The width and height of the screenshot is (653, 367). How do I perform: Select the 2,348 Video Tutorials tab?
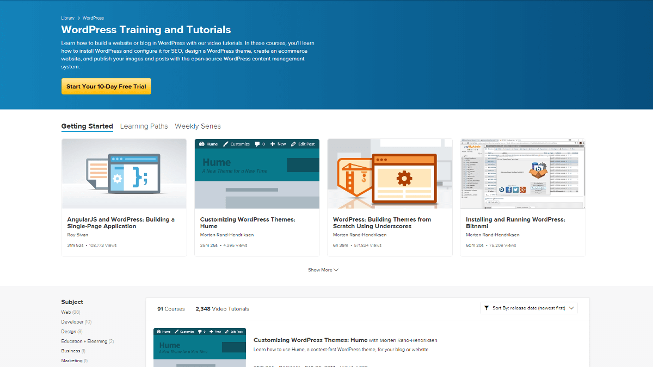pyautogui.click(x=222, y=309)
